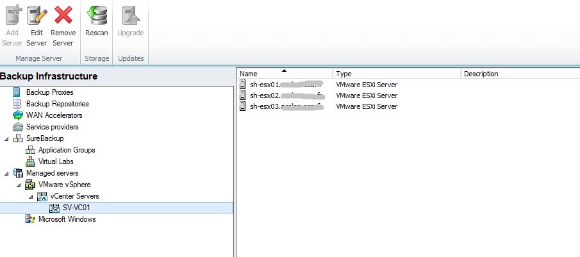Click VMware ESXi Server type for sh-esx01

[x=367, y=85]
